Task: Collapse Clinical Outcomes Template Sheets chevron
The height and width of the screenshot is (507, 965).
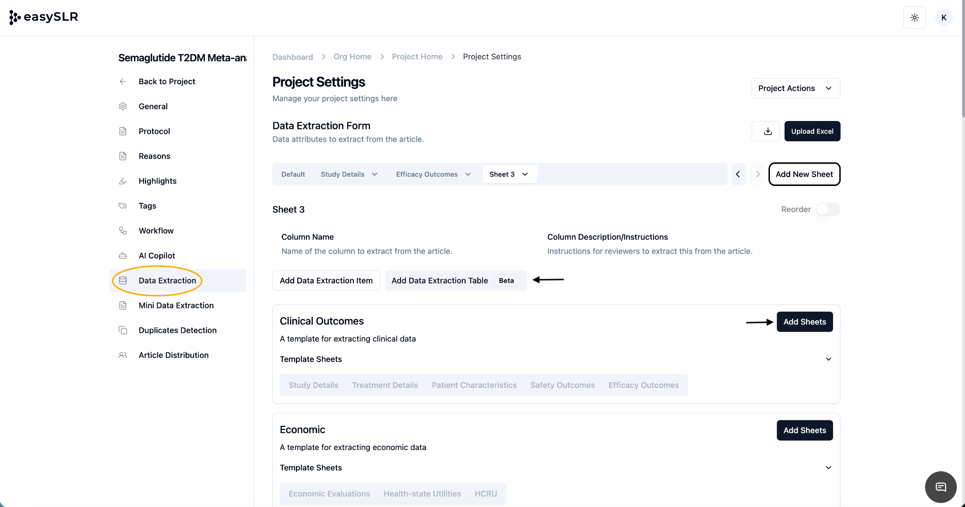Action: [828, 359]
